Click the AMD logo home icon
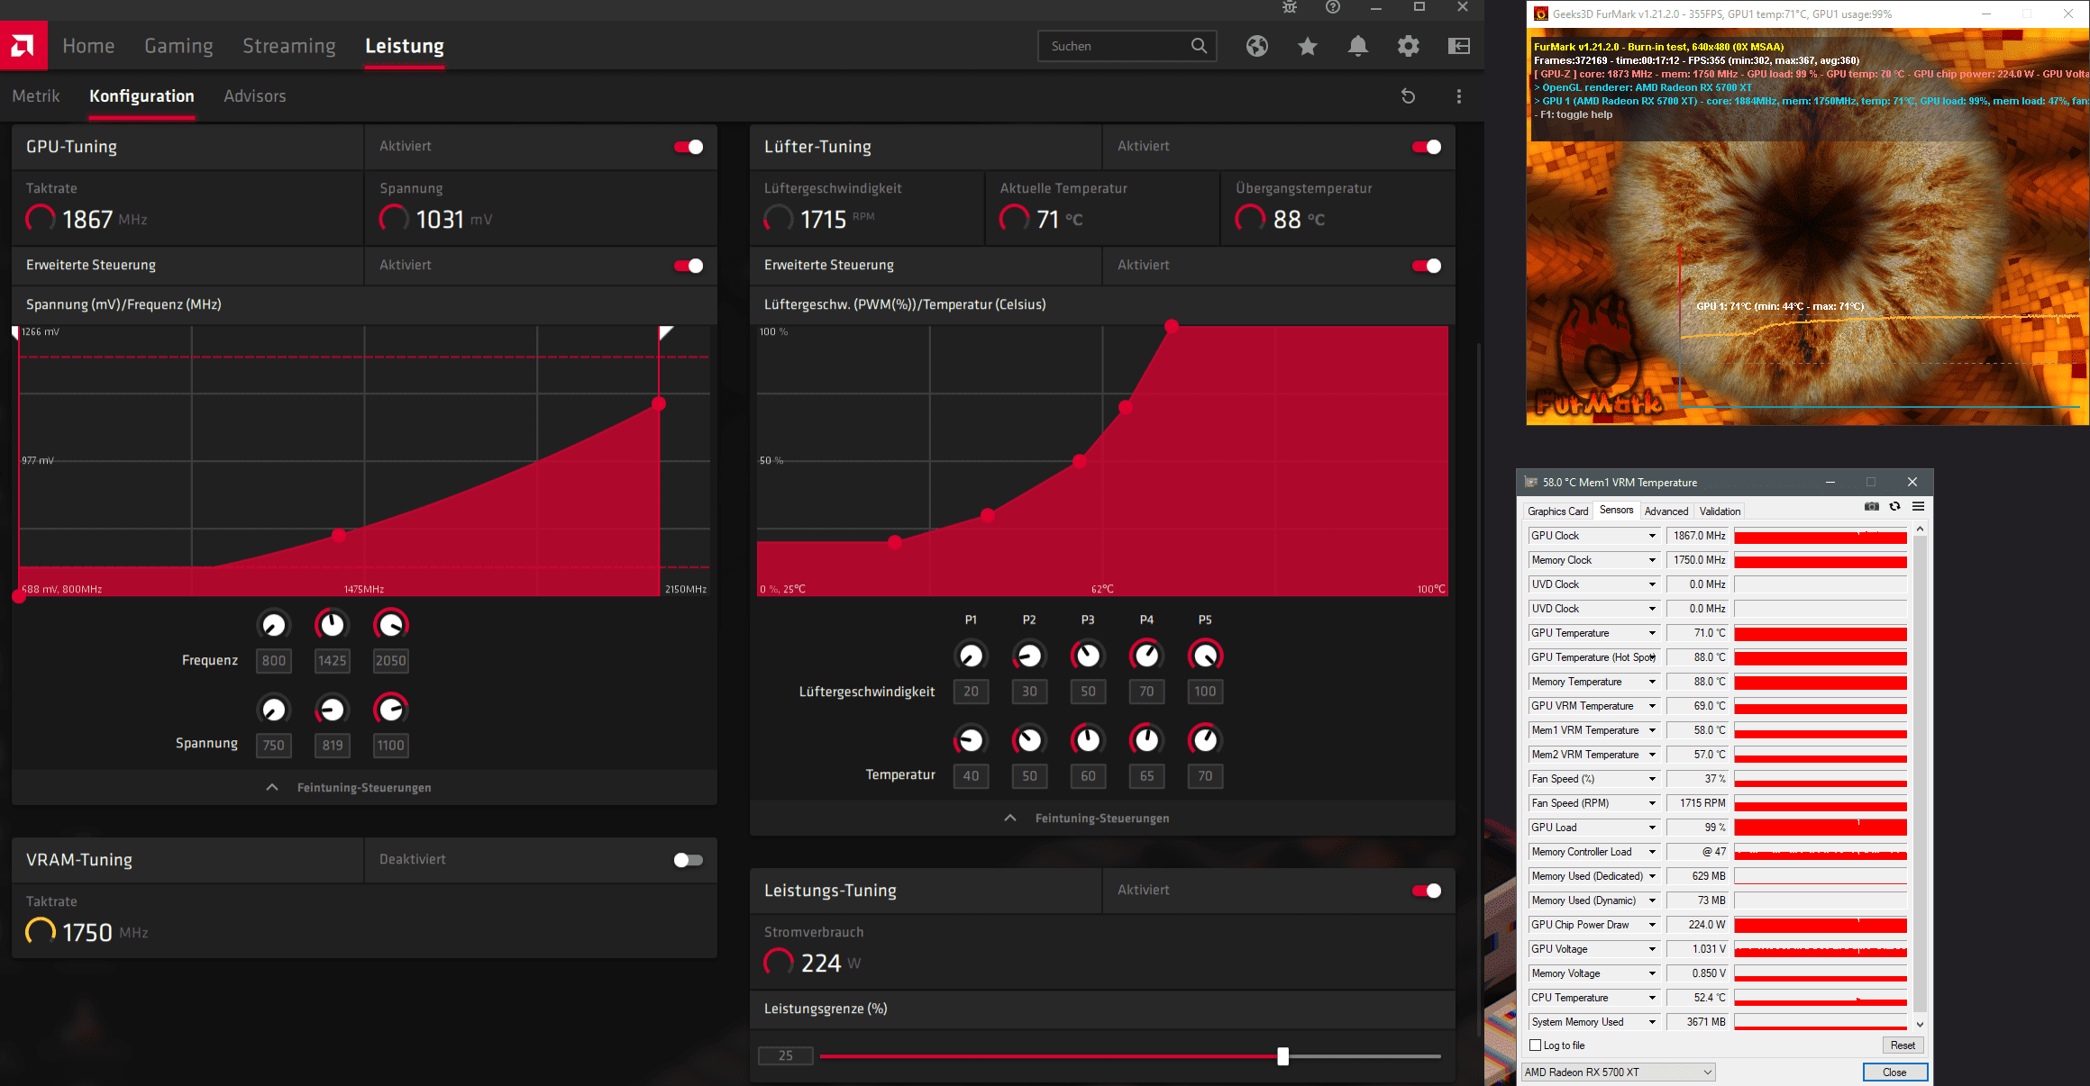 point(23,46)
